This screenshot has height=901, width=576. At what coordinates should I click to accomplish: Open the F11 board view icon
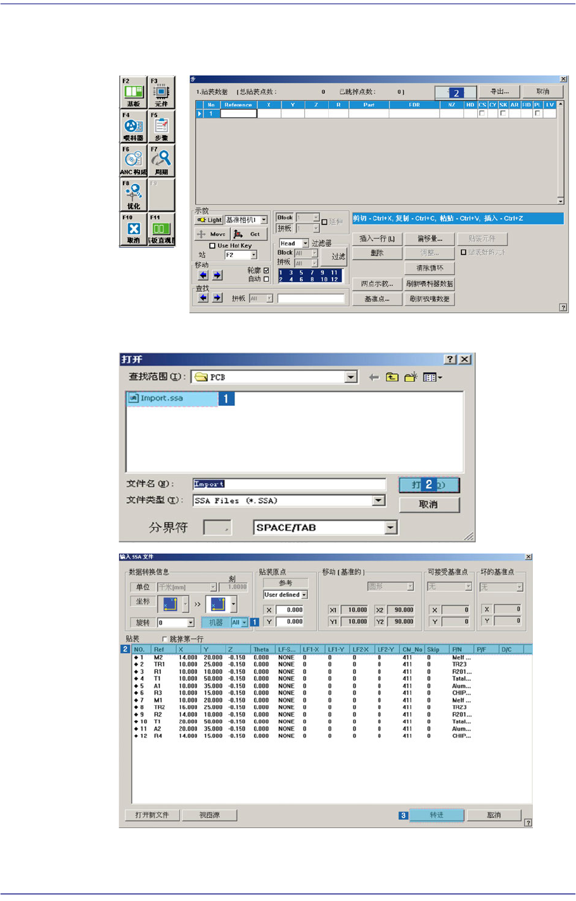161,230
